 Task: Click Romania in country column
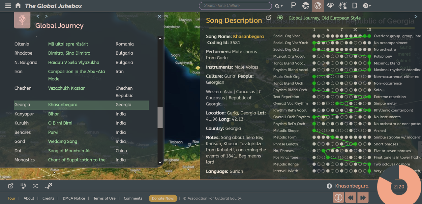pyautogui.click(x=125, y=44)
